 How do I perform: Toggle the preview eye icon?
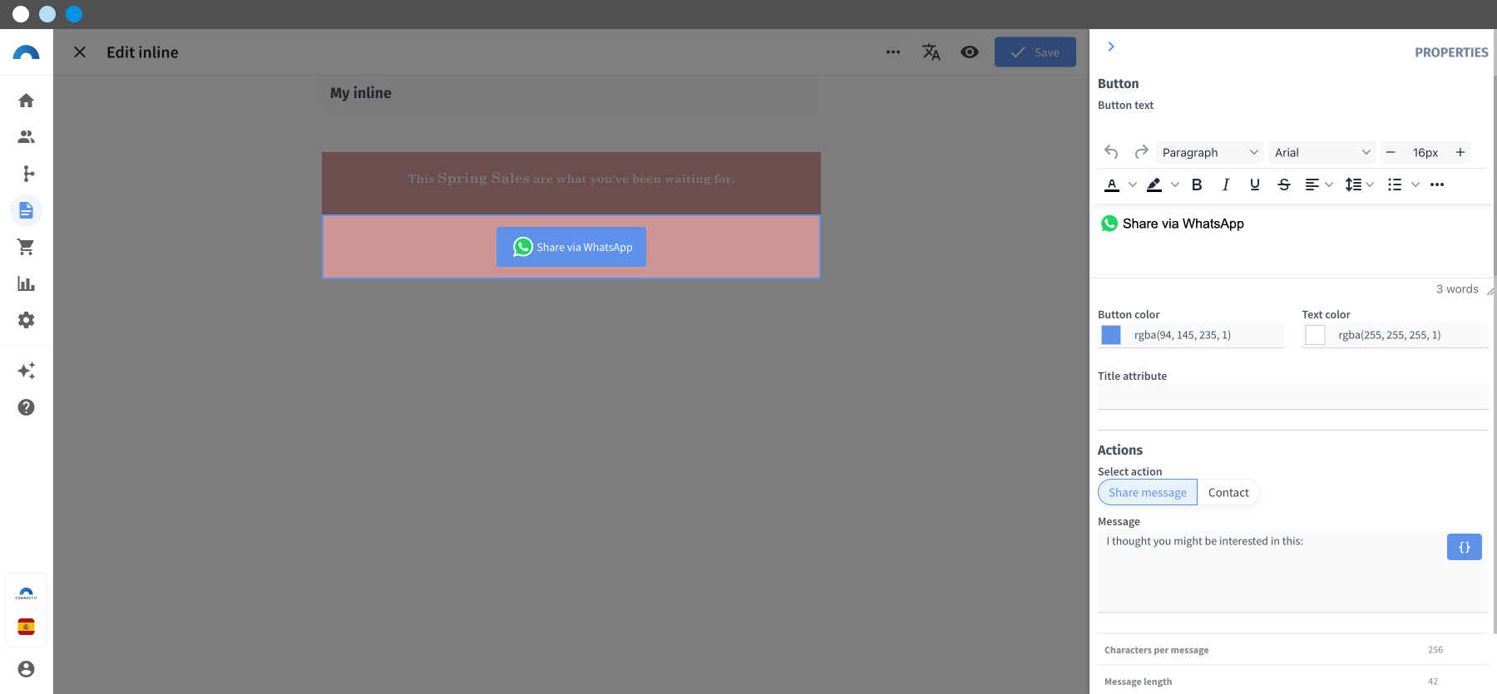pos(970,52)
